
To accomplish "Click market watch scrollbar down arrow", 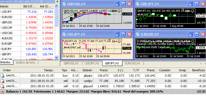I will (56, 57).
